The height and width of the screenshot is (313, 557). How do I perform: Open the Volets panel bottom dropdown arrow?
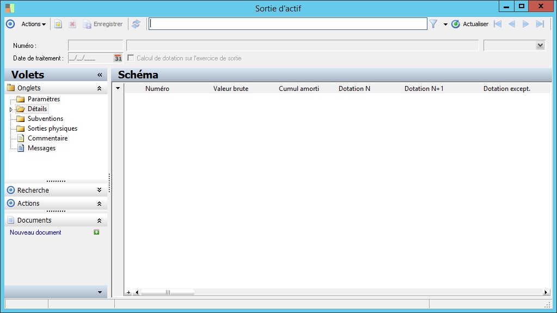[100, 292]
